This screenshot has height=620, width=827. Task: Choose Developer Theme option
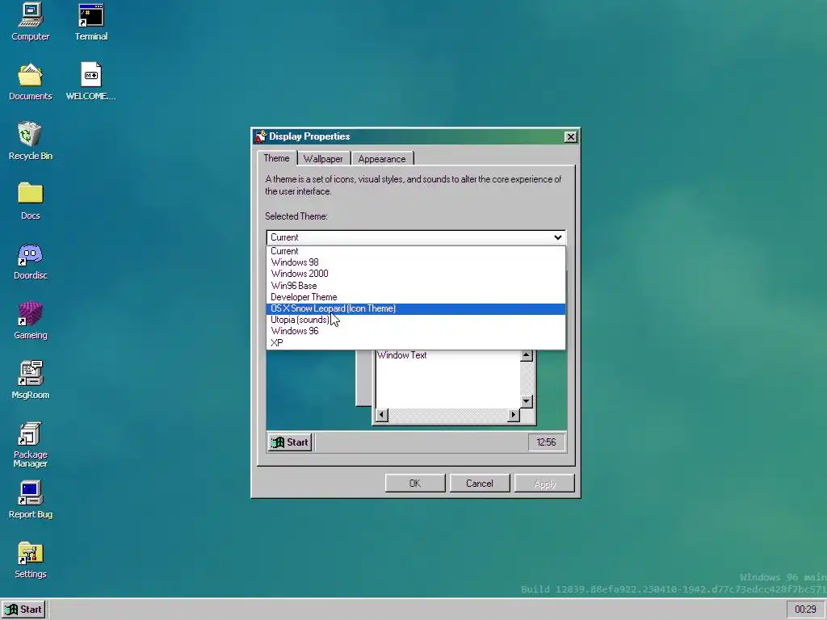pos(416,297)
